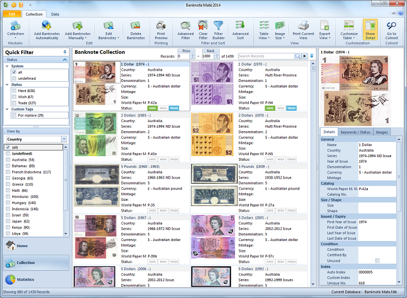Expand search options arrow

(x=312, y=56)
